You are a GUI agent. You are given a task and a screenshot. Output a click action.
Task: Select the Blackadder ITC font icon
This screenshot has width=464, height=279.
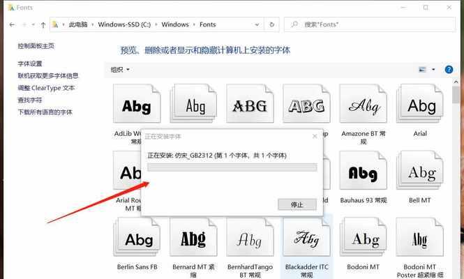point(306,237)
